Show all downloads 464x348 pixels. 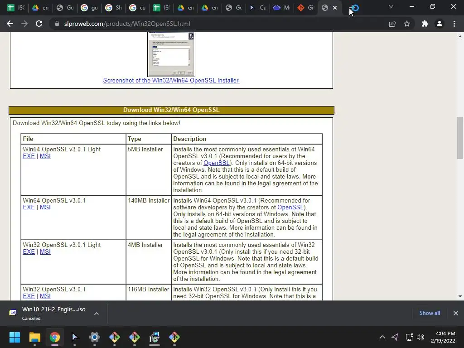(430, 313)
